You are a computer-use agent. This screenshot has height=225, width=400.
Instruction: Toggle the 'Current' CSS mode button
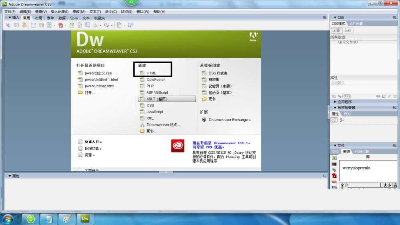(348, 30)
